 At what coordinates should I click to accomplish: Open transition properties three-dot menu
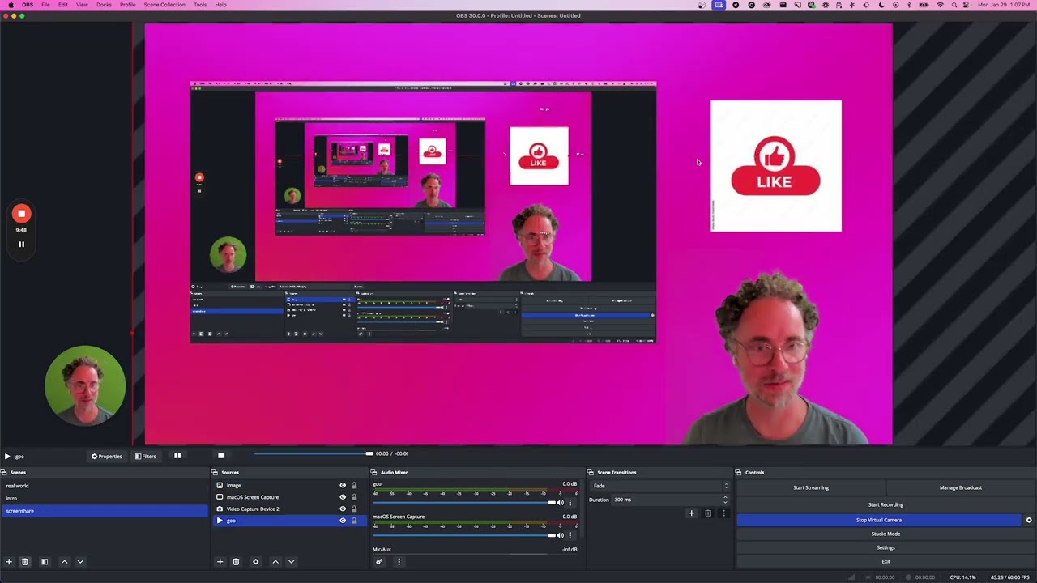(x=723, y=513)
